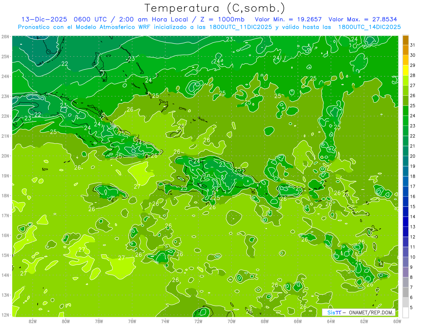Click the "72W" longitude axis label
The height and width of the screenshot is (326, 422).
[x=198, y=321]
